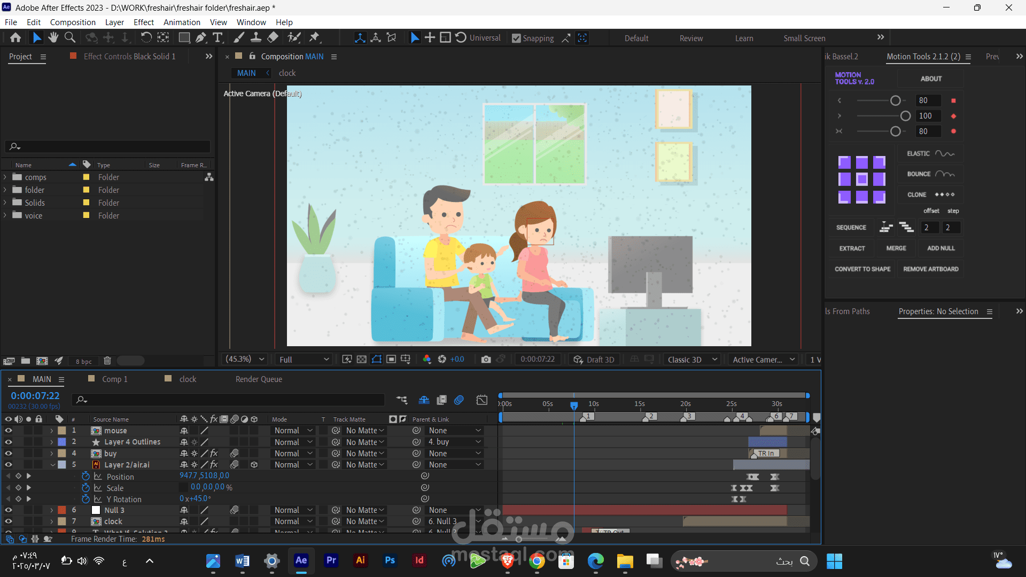Pick the Puppet Pin tool
Viewport: 1026px width, 577px height.
(315, 38)
